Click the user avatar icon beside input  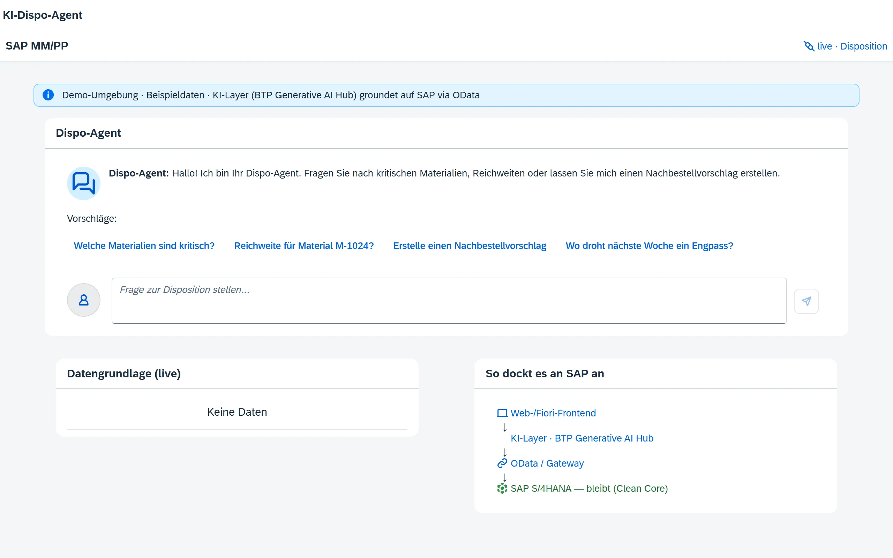pos(84,300)
